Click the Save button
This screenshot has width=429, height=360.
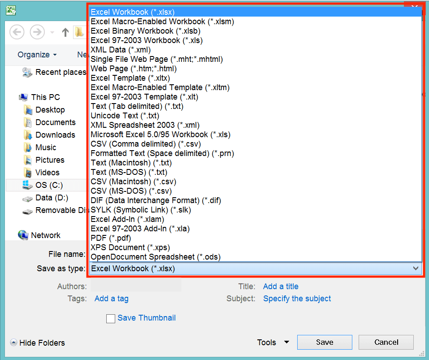click(325, 342)
